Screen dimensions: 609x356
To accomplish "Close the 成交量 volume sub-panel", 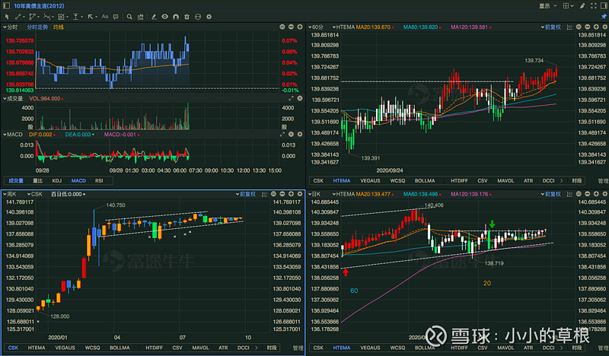I will click(300, 99).
